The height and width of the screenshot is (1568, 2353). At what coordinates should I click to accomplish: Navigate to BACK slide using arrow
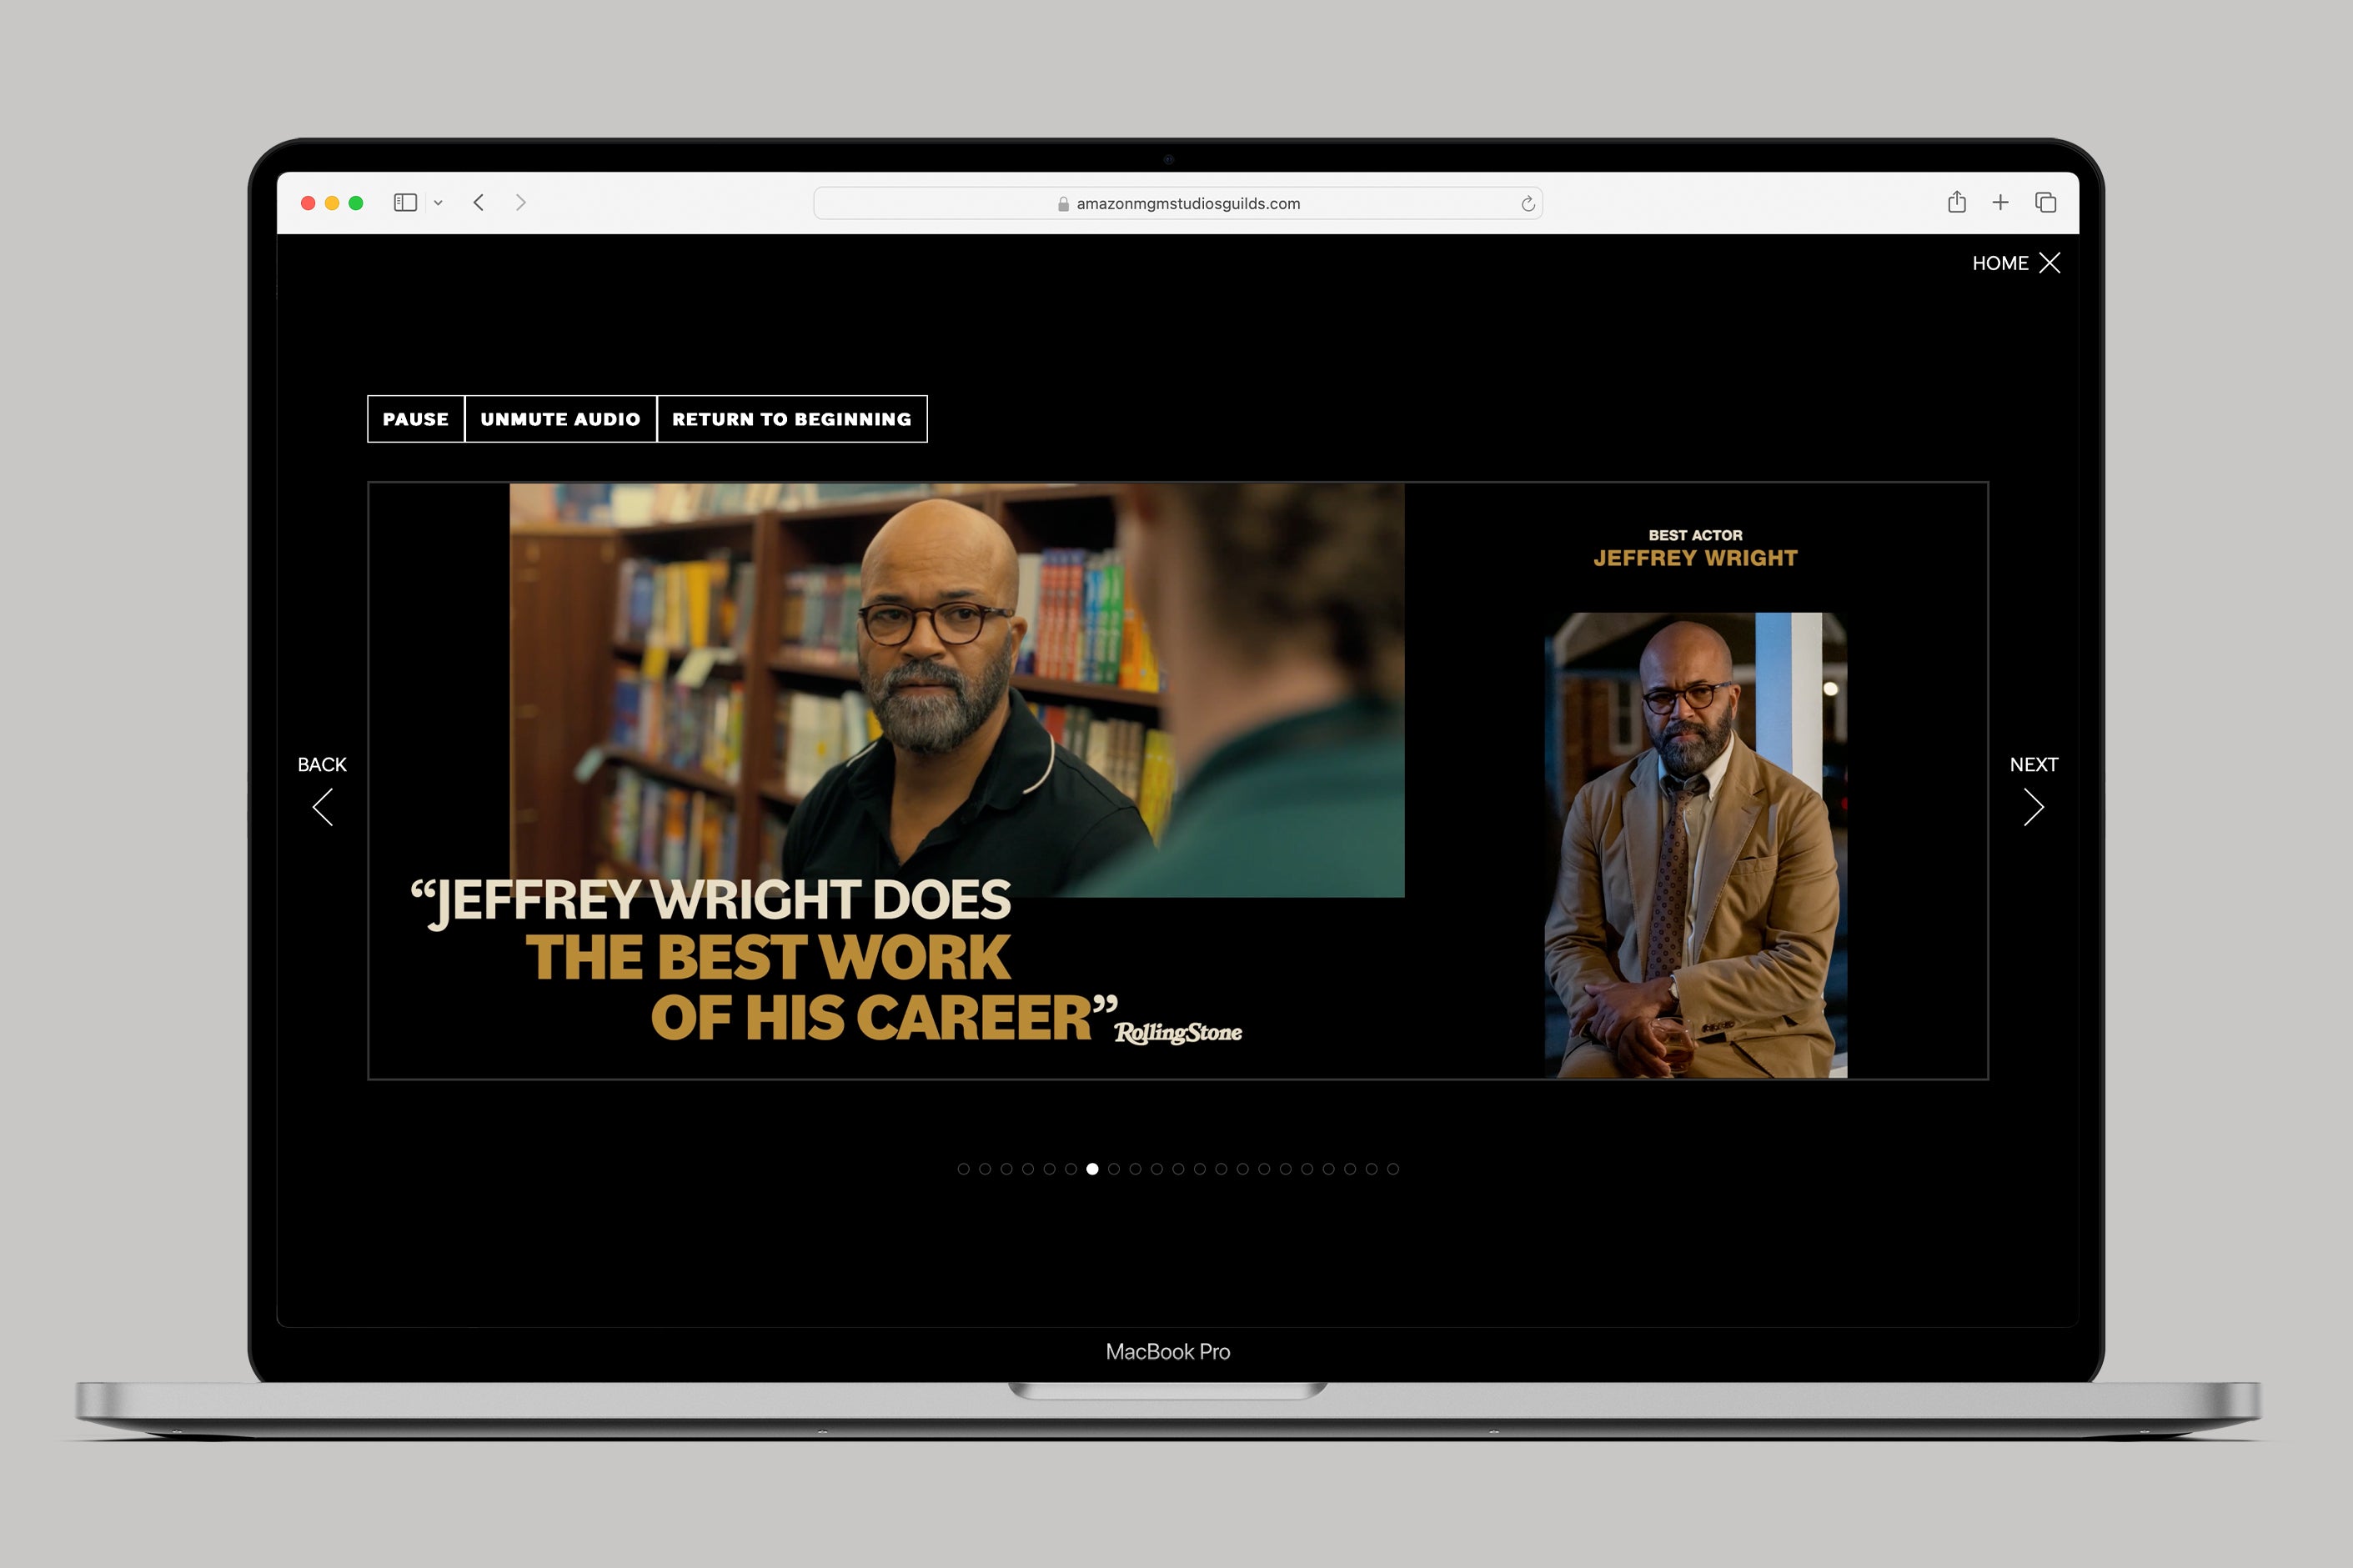[x=324, y=805]
